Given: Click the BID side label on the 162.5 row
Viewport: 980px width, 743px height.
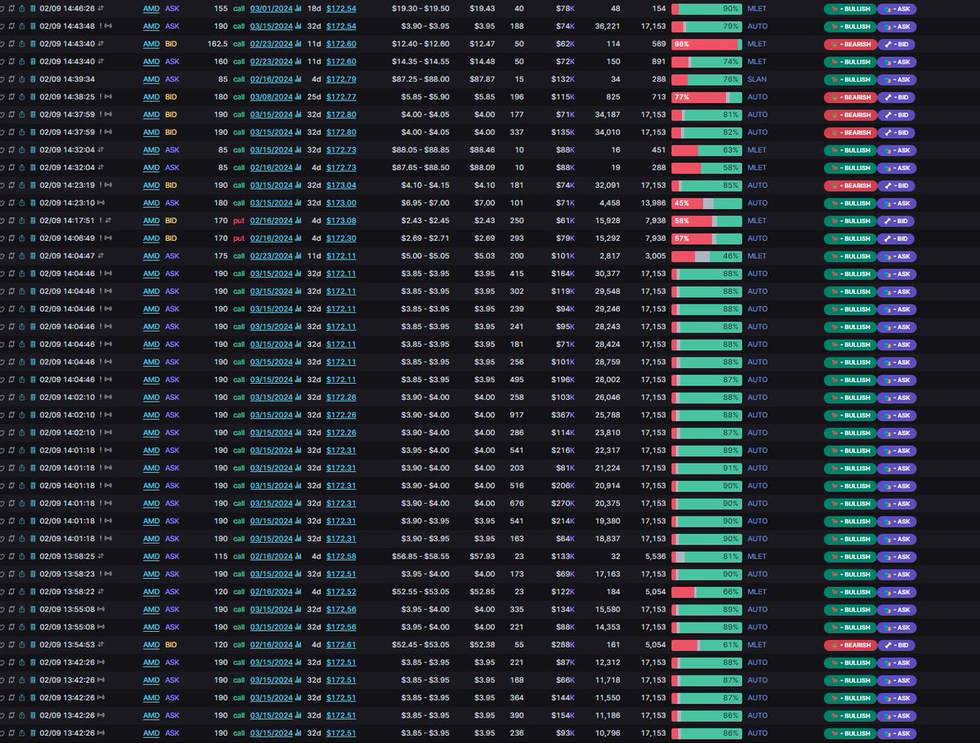Looking at the screenshot, I should pyautogui.click(x=171, y=43).
